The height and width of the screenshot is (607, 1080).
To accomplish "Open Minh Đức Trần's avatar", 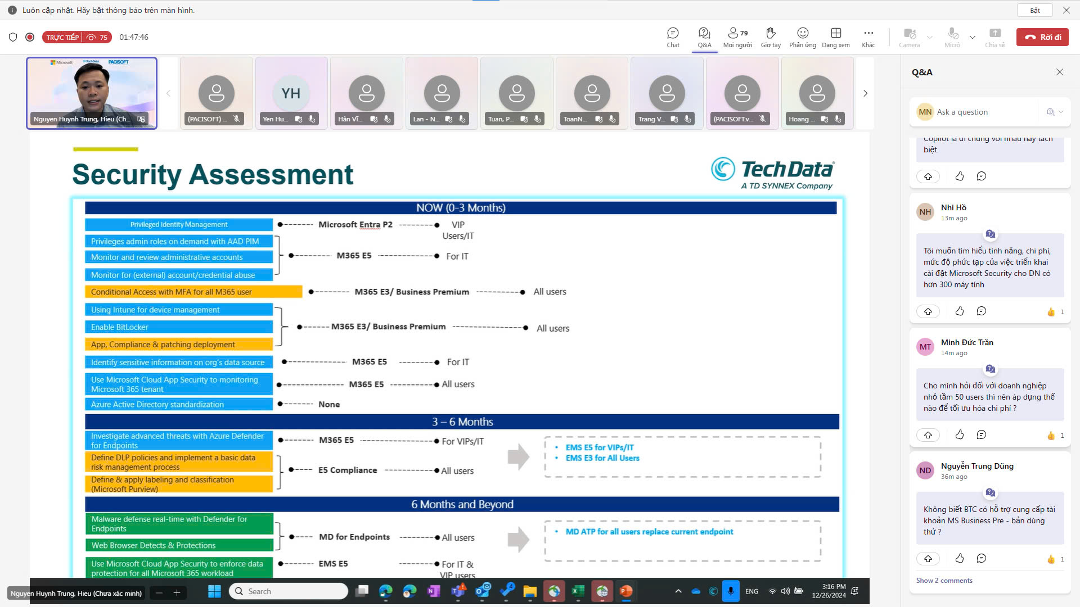I will click(x=925, y=347).
